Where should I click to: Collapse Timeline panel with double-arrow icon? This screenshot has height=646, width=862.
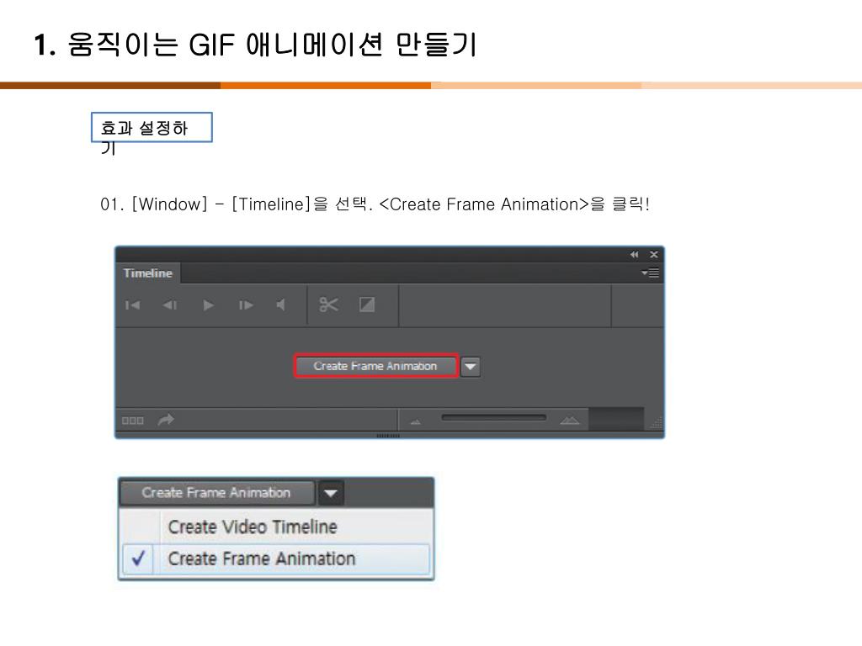(x=635, y=254)
